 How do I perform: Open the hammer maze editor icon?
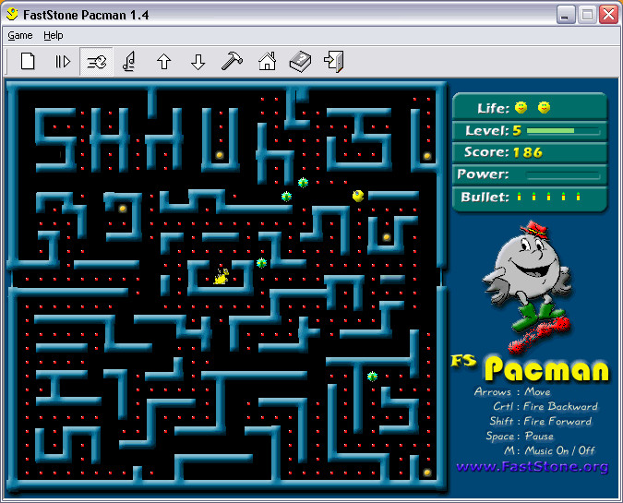[232, 61]
